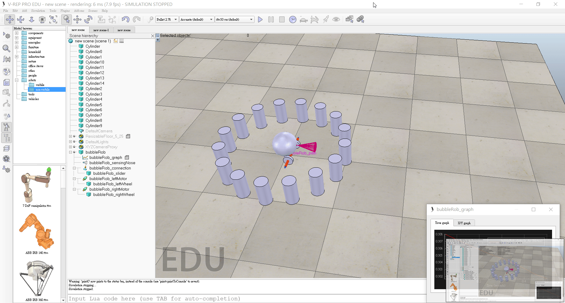The width and height of the screenshot is (565, 303).
Task: Toggle bubbleRob model visibility dot
Action: tap(74, 152)
